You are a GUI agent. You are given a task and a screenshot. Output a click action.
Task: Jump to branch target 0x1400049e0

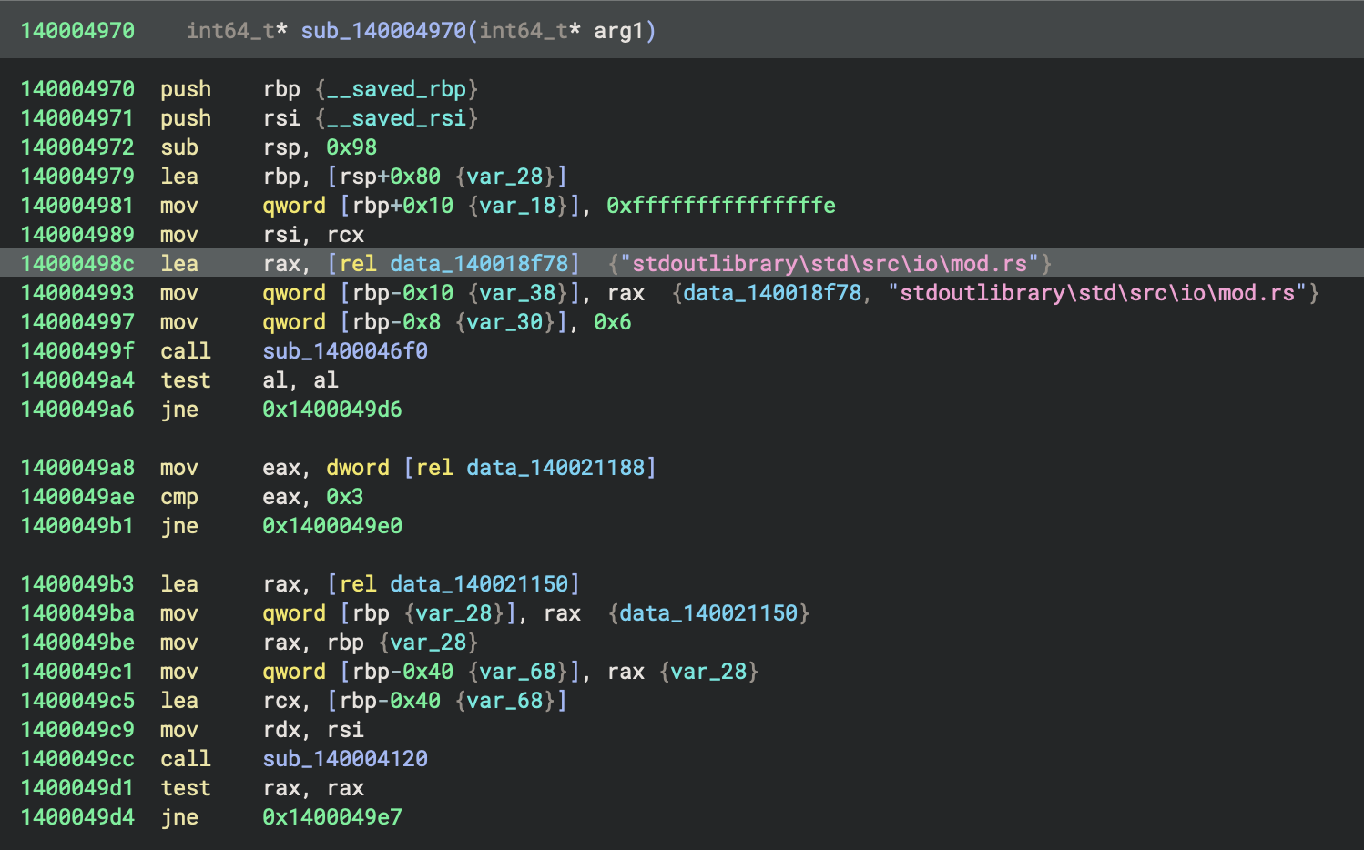click(332, 526)
